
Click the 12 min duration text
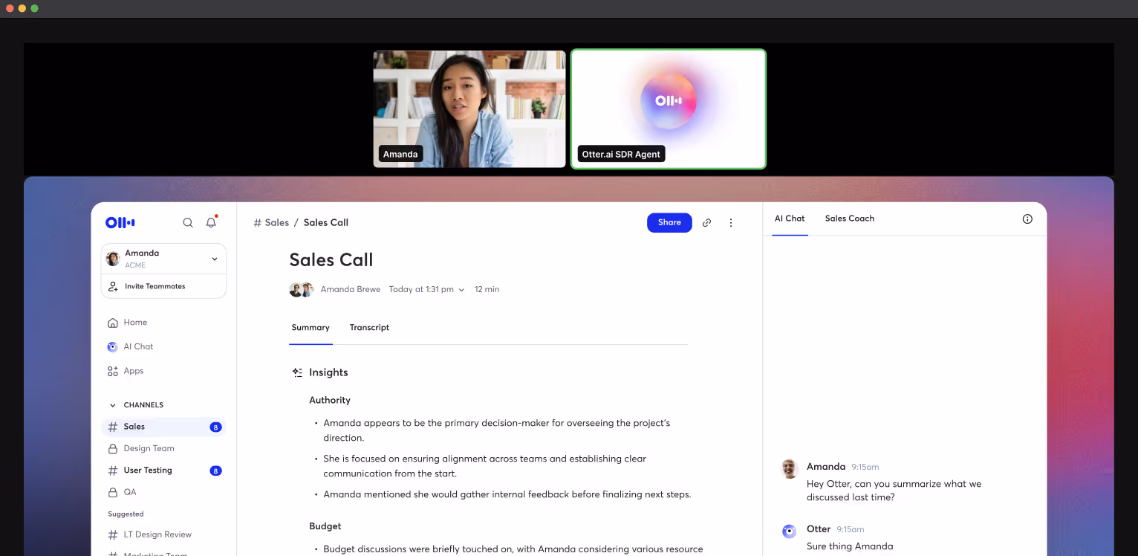point(487,290)
